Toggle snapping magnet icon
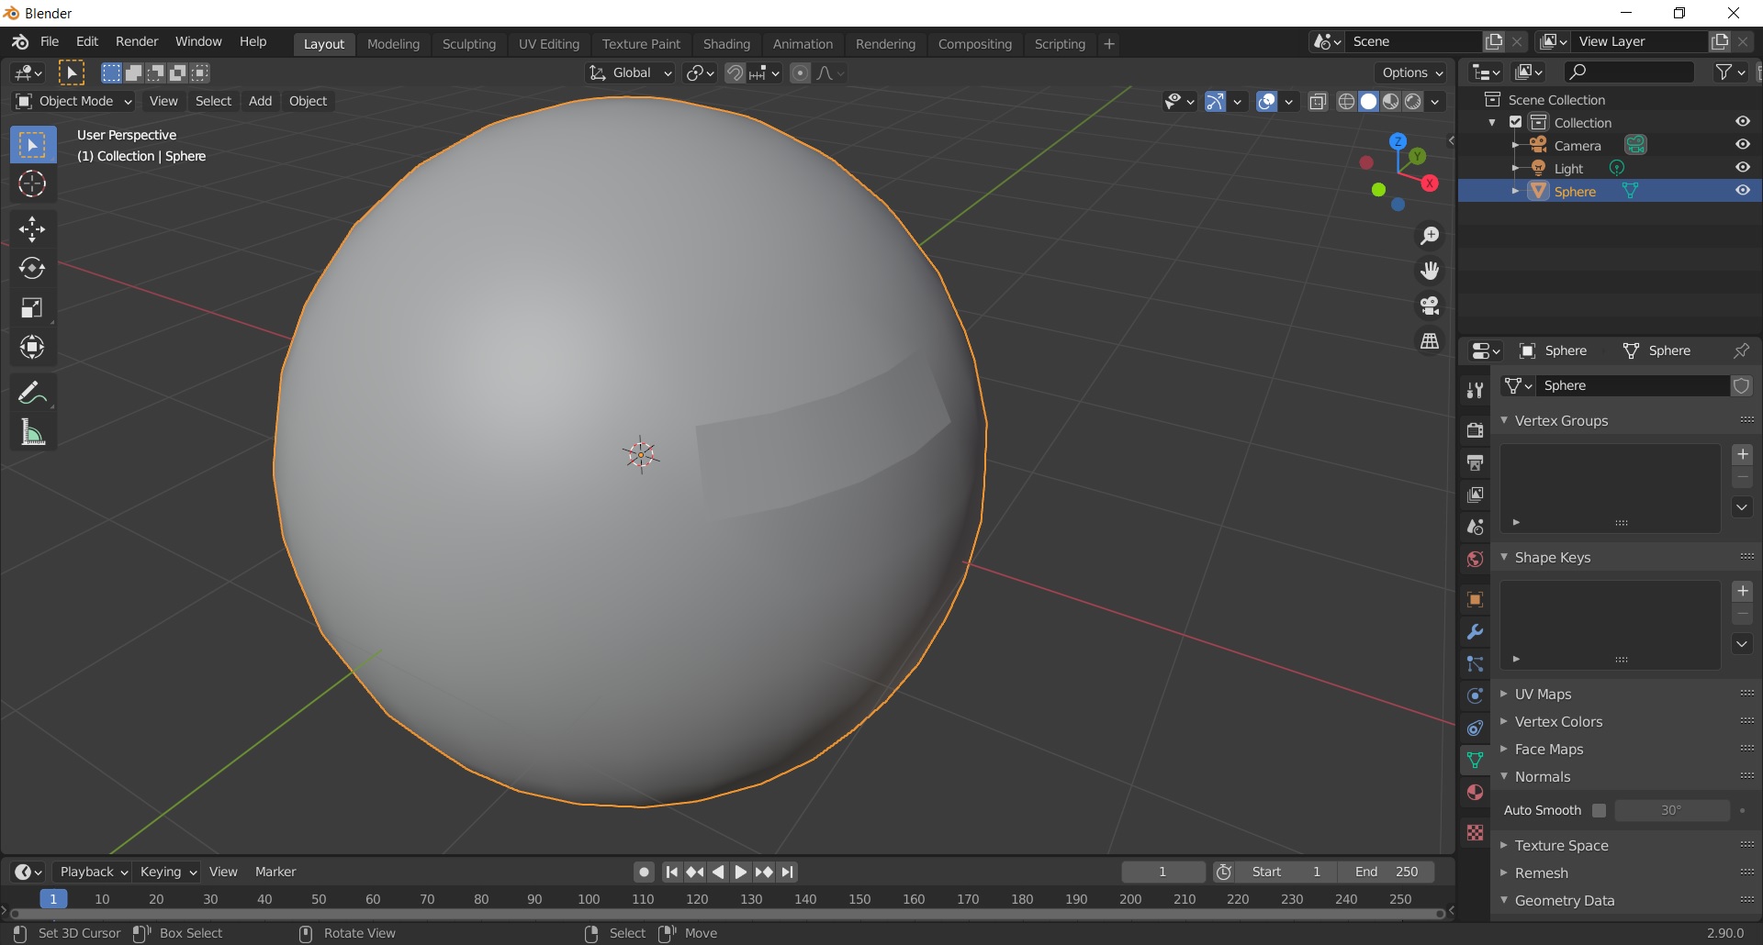Image resolution: width=1763 pixels, height=945 pixels. 735,72
